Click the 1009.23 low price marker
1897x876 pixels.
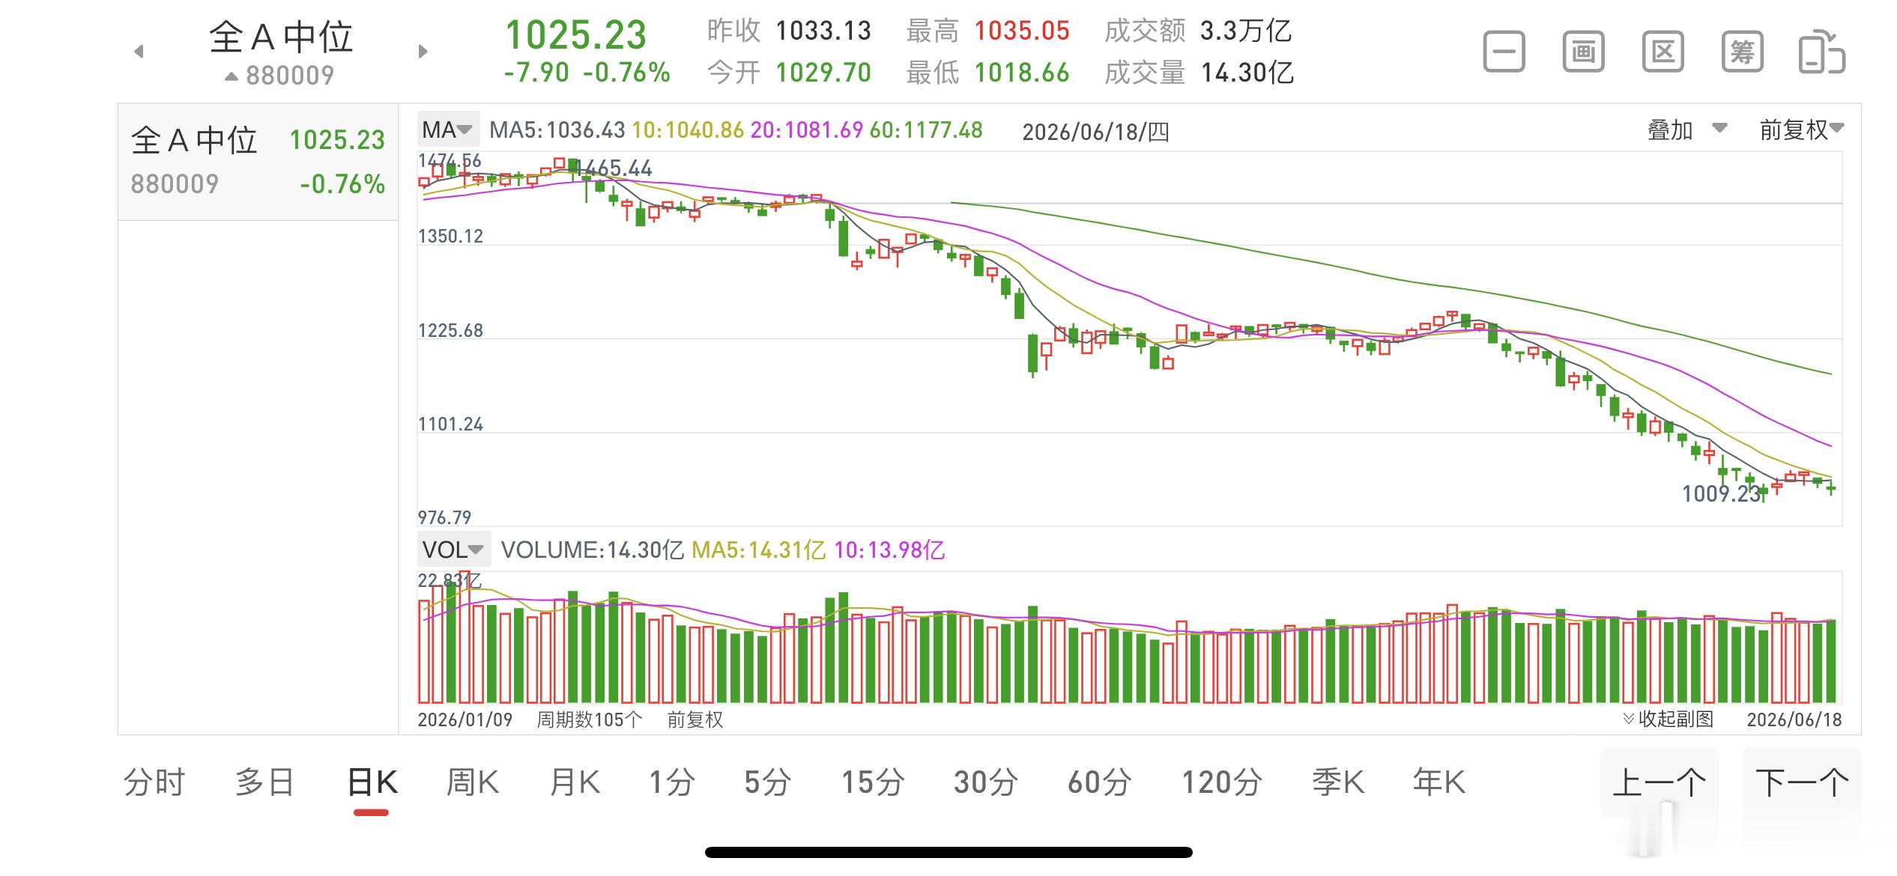pyautogui.click(x=1721, y=493)
